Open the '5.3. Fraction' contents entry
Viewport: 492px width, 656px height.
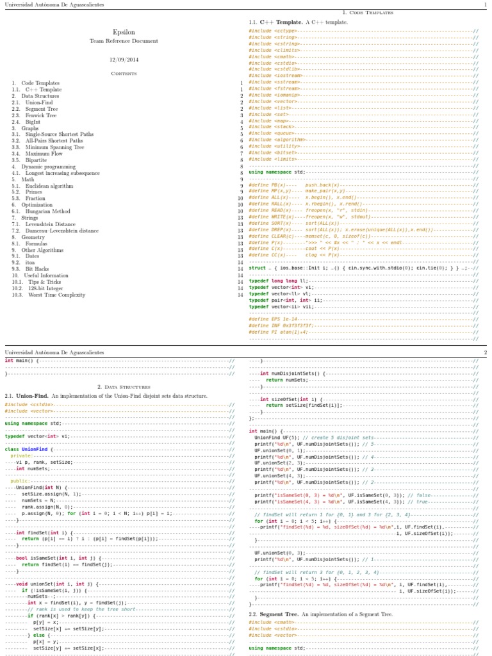[x=28, y=199]
